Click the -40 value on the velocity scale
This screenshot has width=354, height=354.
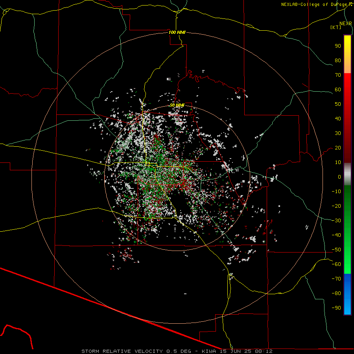click(336, 235)
